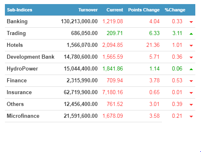Select the Microfinance sub-index name
Screen dimensions: 201x152
coord(23,116)
